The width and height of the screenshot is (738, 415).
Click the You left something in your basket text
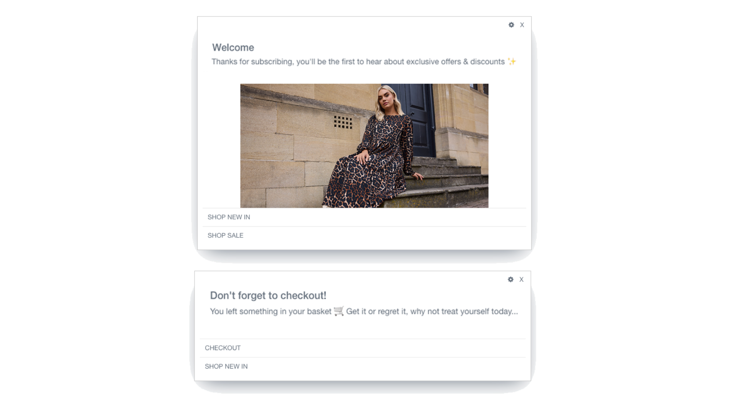pyautogui.click(x=271, y=312)
